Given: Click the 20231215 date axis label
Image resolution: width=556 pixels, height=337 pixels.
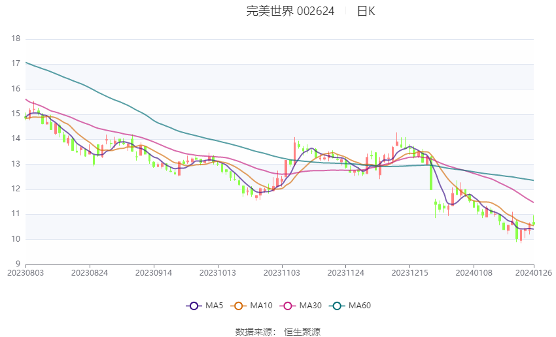Looking at the screenshot, I should click(x=410, y=273).
